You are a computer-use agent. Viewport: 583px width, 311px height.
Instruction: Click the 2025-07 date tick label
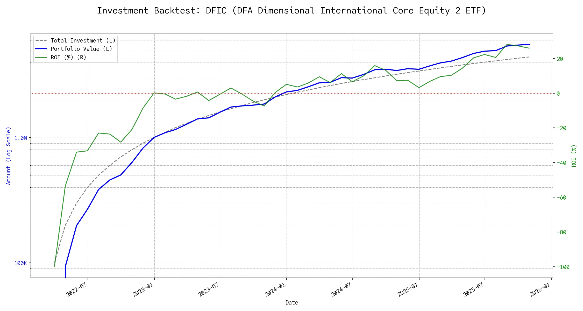(473, 289)
